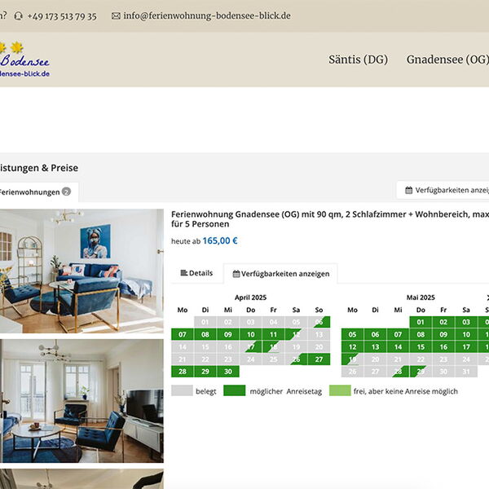489x489 pixels.
Task: Pick May 1 in the calendar
Action: click(421, 322)
